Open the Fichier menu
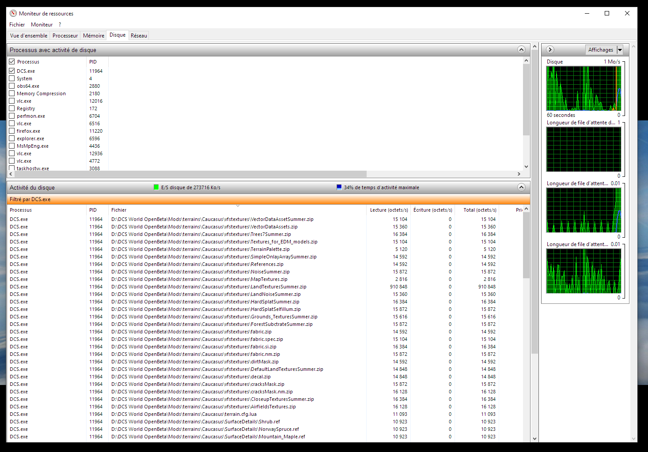The height and width of the screenshot is (452, 648). 17,25
